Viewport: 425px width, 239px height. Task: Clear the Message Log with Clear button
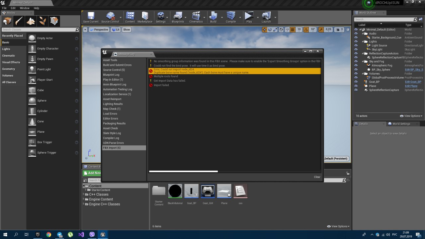317,177
